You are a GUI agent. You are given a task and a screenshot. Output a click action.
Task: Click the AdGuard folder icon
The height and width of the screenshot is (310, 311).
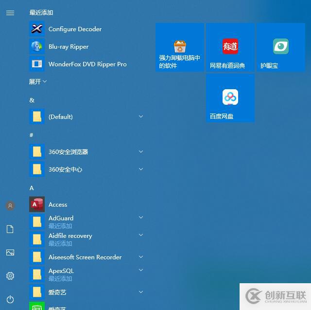pos(37,222)
